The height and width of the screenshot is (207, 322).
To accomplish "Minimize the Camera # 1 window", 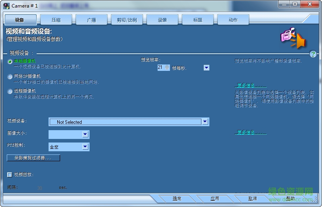I will pos(284,4).
